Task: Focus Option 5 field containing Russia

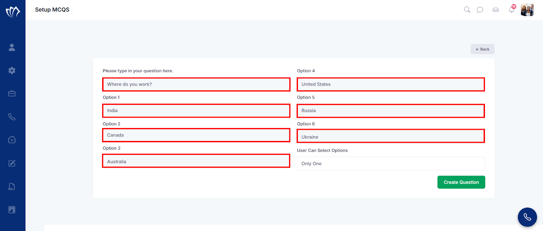Action: [x=391, y=111]
